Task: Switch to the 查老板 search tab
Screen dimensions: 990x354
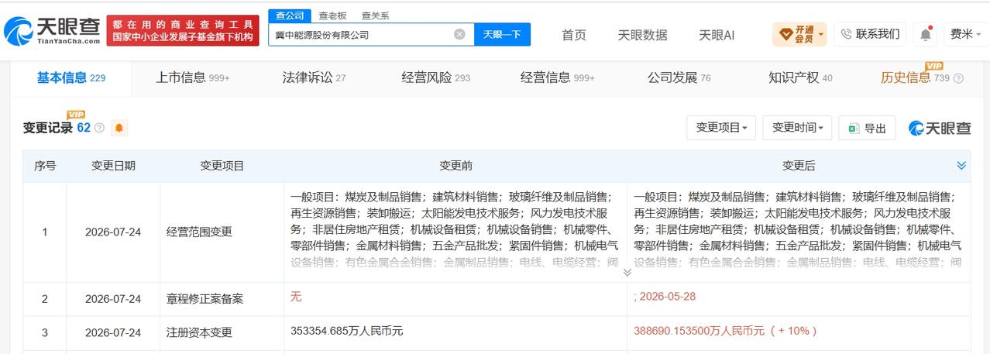Action: pos(332,15)
